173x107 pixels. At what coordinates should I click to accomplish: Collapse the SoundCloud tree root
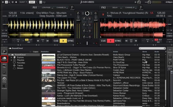click(9, 55)
